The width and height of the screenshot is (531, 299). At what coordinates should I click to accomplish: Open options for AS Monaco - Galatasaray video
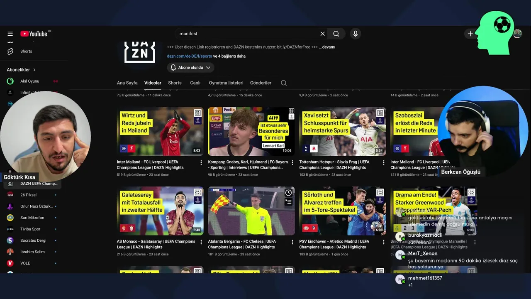pyautogui.click(x=201, y=242)
